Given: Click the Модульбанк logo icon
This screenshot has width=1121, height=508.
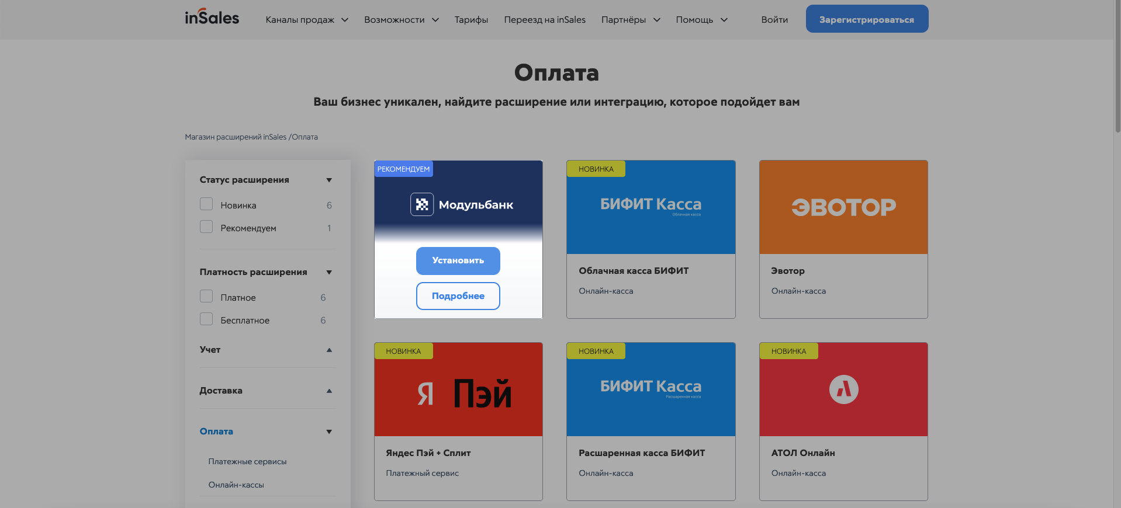Looking at the screenshot, I should click(422, 204).
